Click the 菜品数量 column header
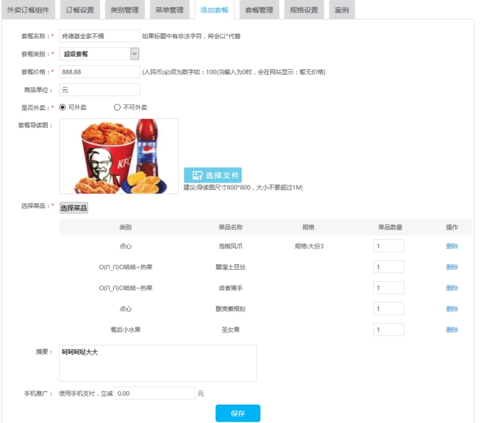This screenshot has height=423, width=481. [390, 227]
